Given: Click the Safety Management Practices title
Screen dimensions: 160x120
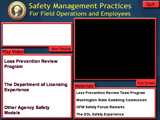Looking at the screenshot, I should point(80,6).
